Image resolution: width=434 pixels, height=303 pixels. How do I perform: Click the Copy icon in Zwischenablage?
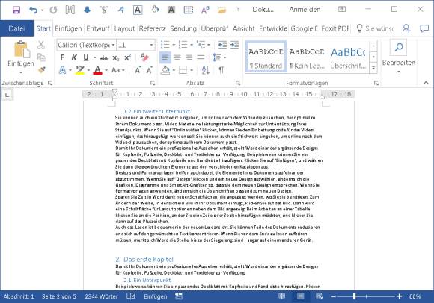pos(41,57)
